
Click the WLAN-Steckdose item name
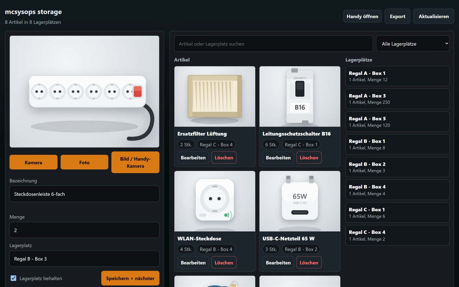click(199, 238)
